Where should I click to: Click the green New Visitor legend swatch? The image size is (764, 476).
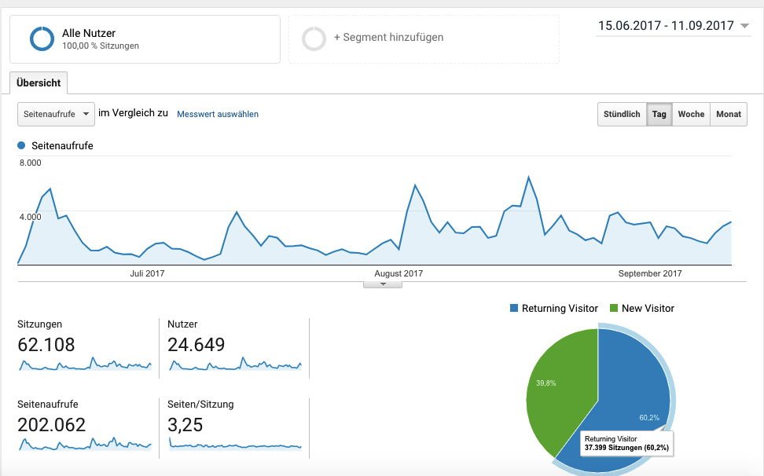pos(614,309)
